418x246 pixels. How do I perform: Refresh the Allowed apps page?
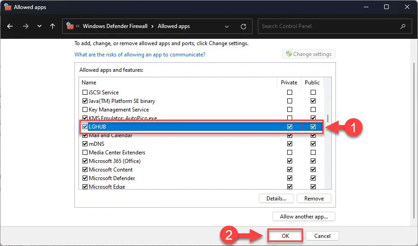coord(243,27)
